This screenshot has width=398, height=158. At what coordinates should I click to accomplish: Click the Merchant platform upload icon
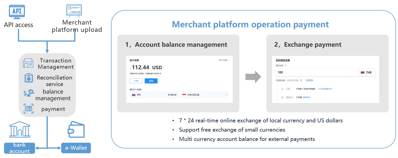74,11
